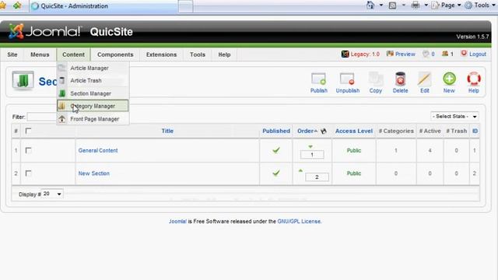498x280 pixels.
Task: Sort by Access Level column header
Action: (x=354, y=131)
